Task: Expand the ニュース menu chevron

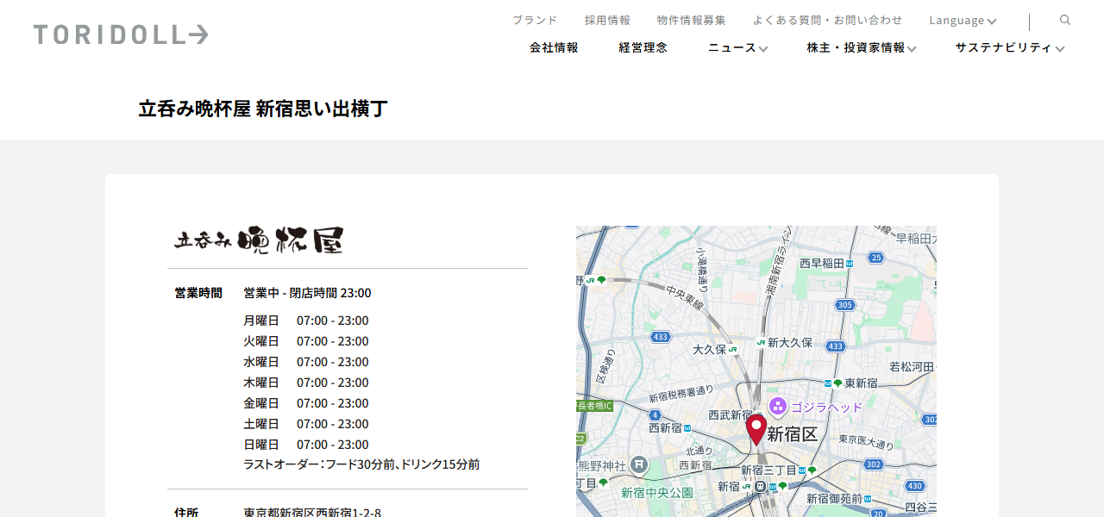Action: (763, 49)
